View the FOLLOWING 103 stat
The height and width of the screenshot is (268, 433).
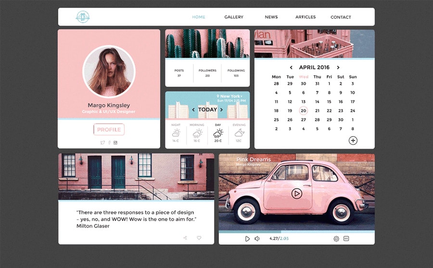click(x=236, y=73)
